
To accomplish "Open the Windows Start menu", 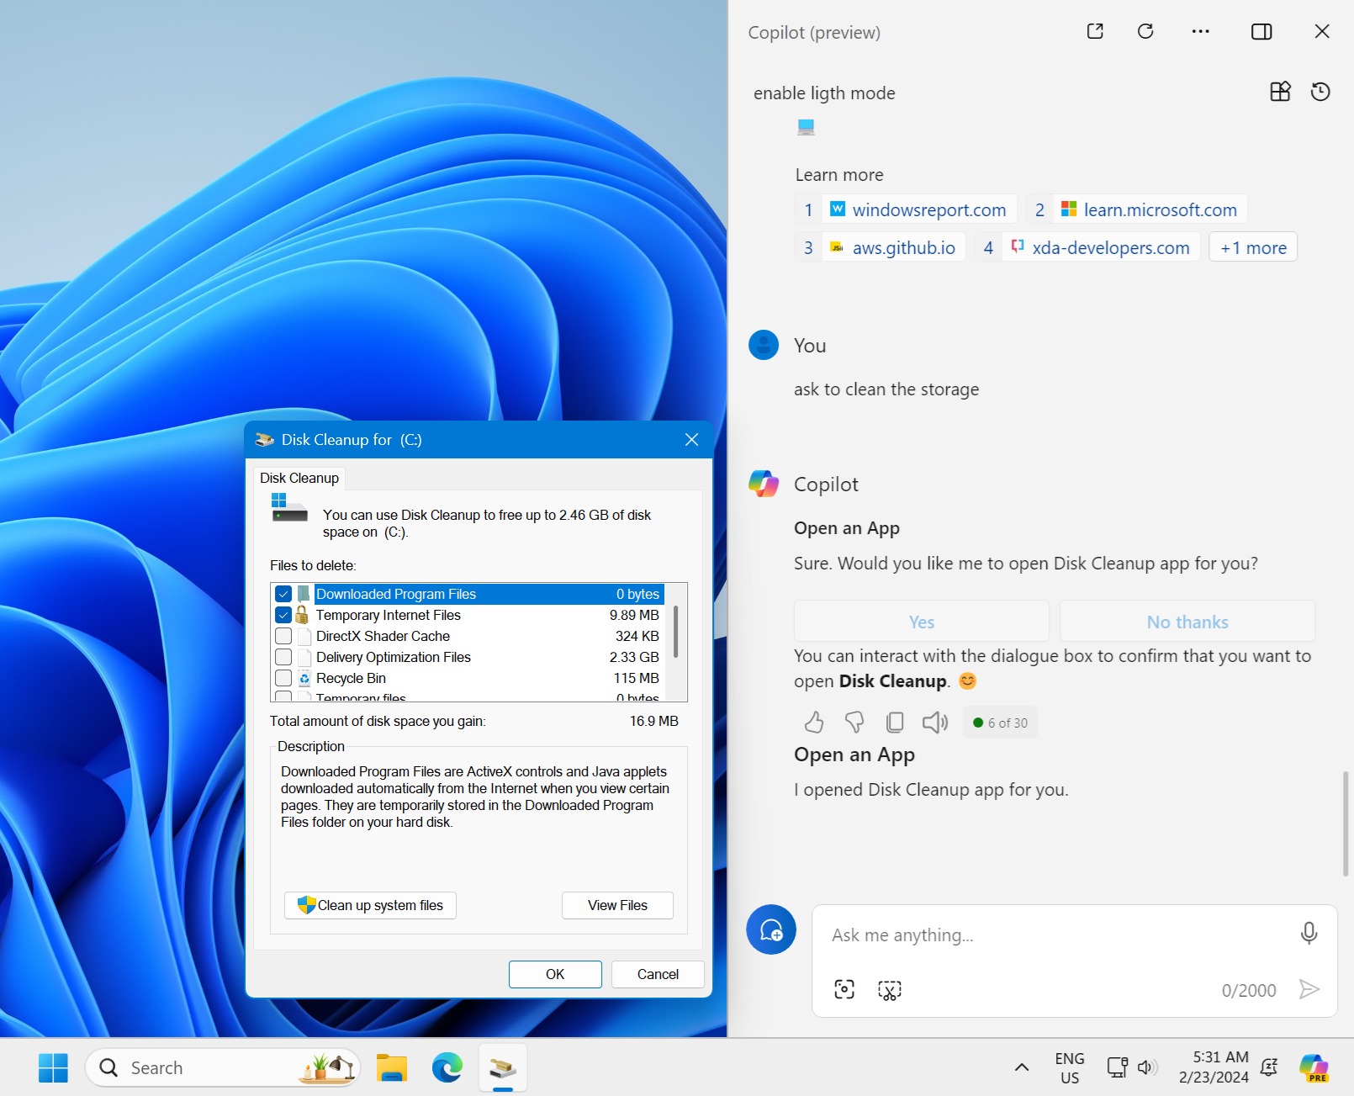I will [x=53, y=1067].
